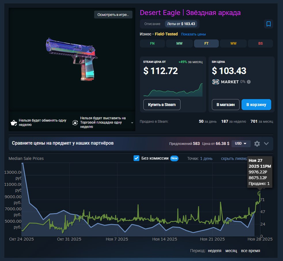Screen dimensions: 283x261
Task: Click the Median Sale Prices chart title
Action: (x=26, y=158)
